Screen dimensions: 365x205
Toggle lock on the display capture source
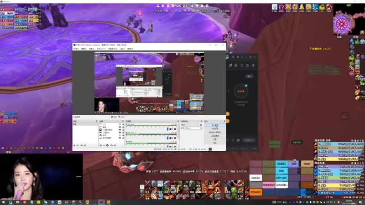pyautogui.click(x=123, y=138)
